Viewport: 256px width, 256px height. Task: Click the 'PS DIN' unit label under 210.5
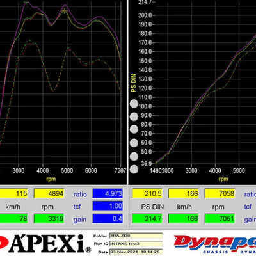coord(152,207)
